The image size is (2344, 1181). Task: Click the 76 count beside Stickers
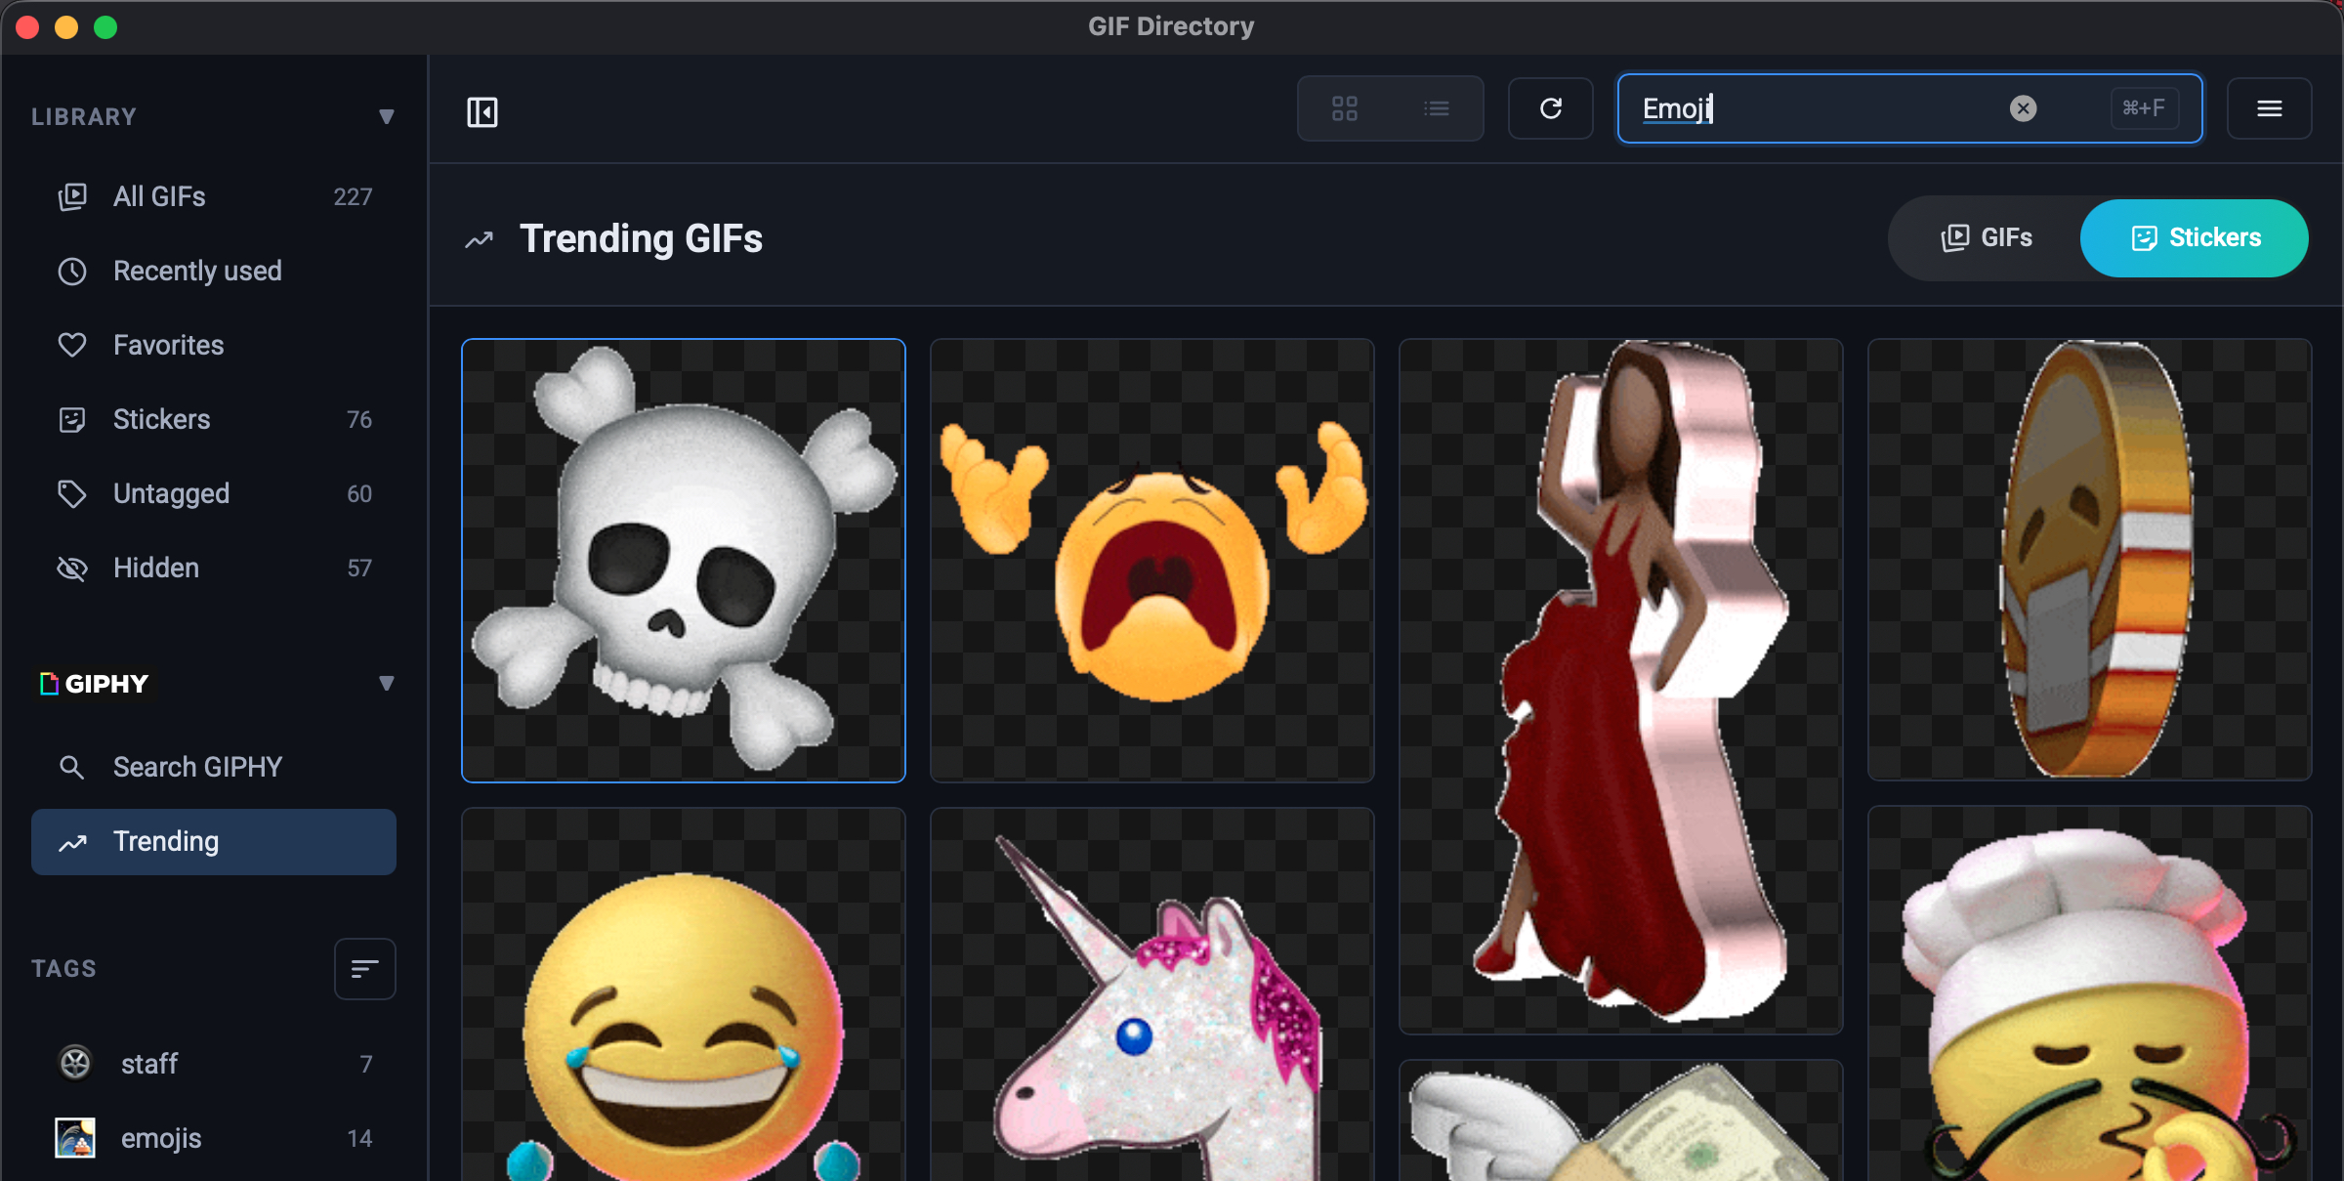358,419
